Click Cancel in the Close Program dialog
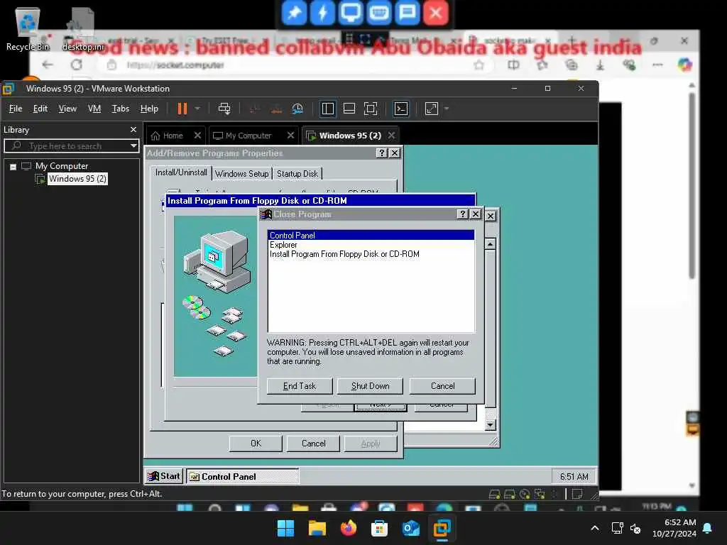Image resolution: width=727 pixels, height=545 pixels. click(442, 386)
